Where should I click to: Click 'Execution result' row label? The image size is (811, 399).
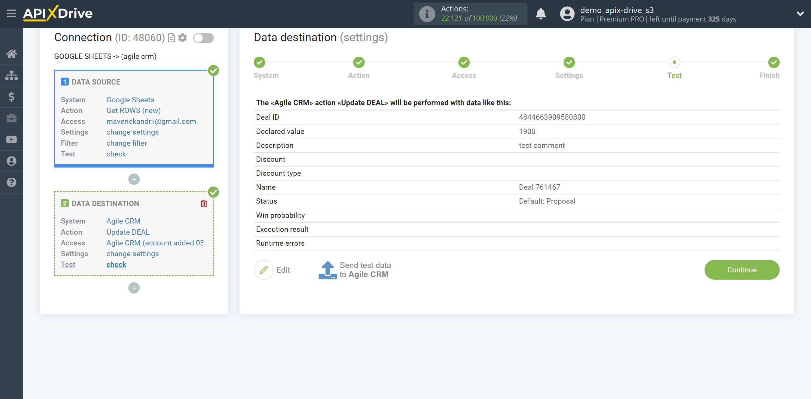(282, 229)
